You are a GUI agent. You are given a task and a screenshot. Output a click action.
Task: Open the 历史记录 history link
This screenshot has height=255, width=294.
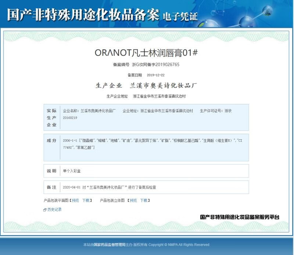[54, 209]
